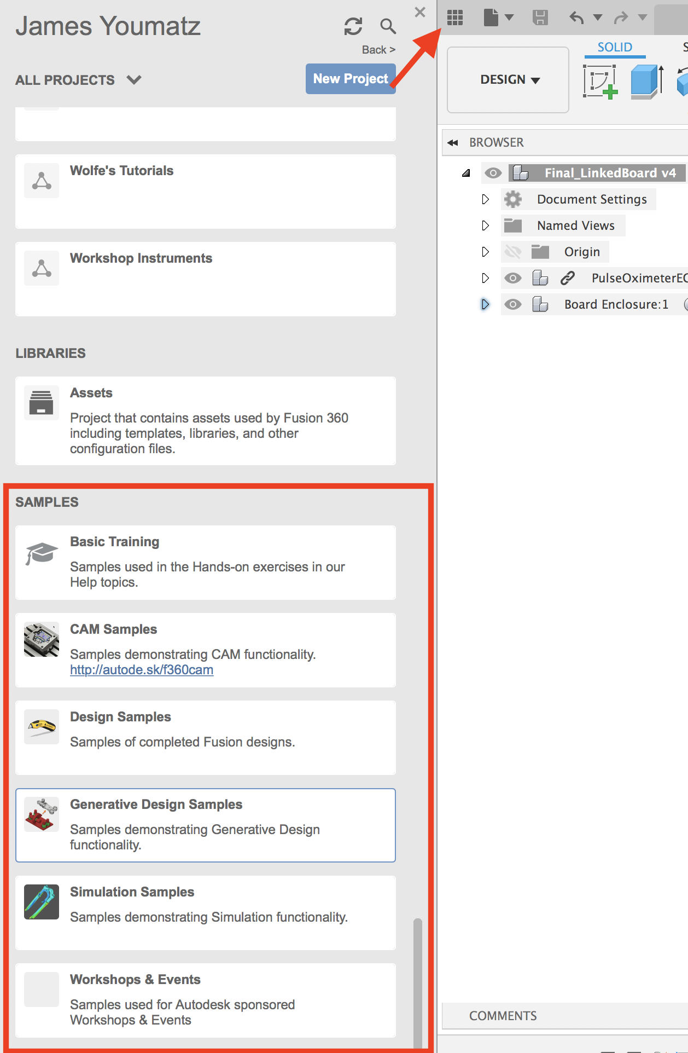Expand the PulseOximeter component node
688x1053 pixels.
pos(485,278)
